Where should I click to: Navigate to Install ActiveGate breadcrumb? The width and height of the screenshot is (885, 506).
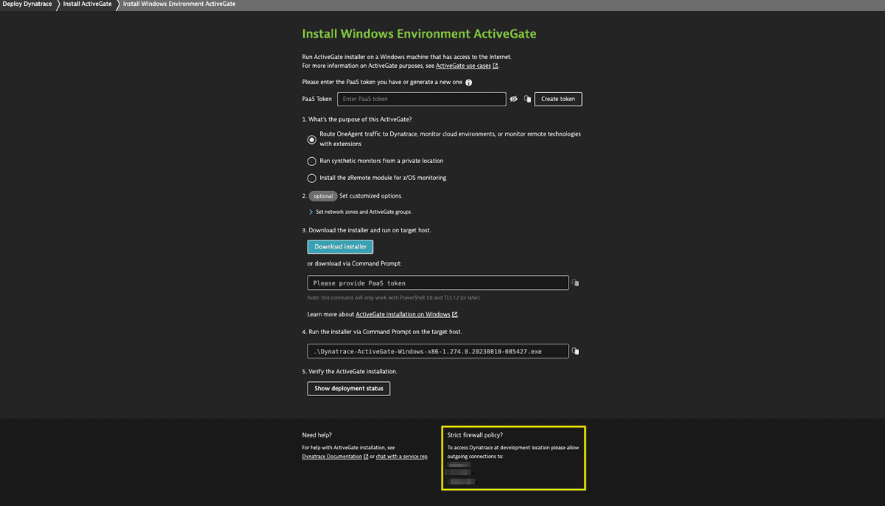point(87,4)
